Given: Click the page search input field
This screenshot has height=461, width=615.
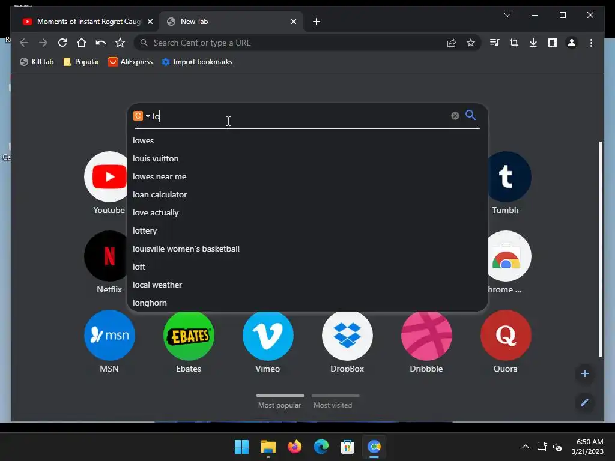Looking at the screenshot, I should (x=300, y=116).
